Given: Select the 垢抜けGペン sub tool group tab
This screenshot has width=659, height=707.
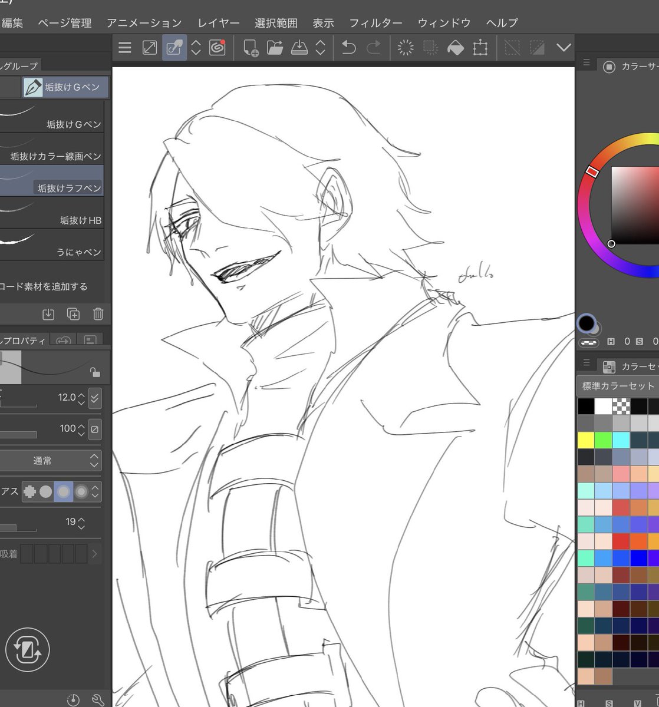Looking at the screenshot, I should pos(65,87).
